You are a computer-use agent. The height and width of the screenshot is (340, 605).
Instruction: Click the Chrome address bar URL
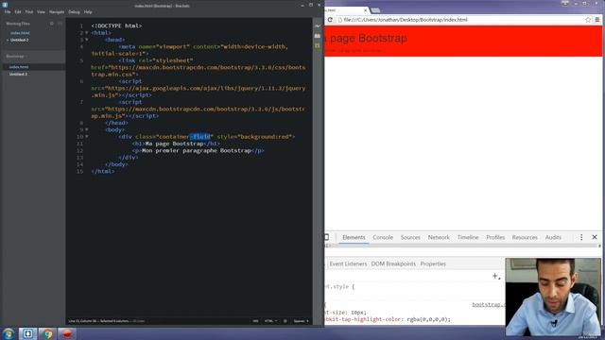(406, 20)
